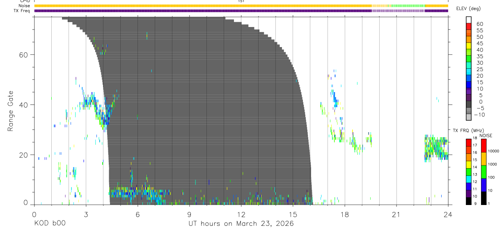504x232 pixels.
Task: Click the "ELEV (deg)" color bar title
Action: [x=469, y=9]
